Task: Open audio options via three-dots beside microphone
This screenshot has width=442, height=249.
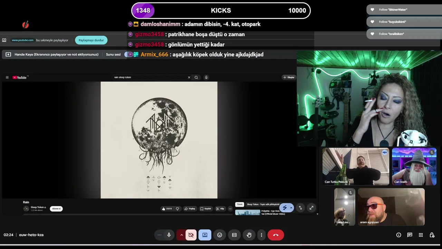Action: click(x=159, y=235)
